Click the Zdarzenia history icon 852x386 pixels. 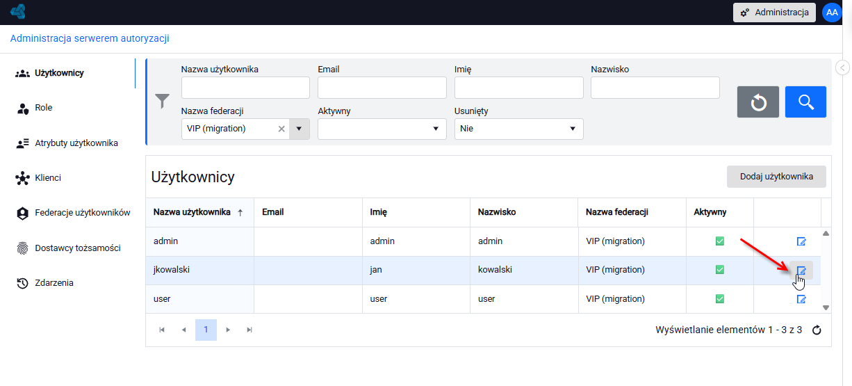click(22, 283)
